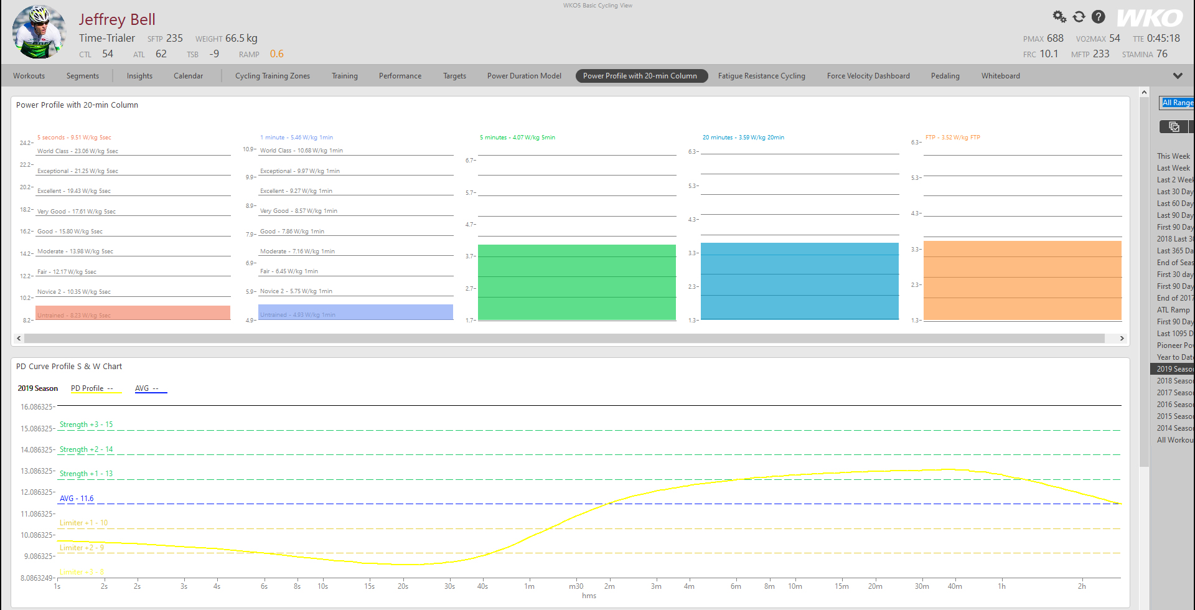The image size is (1195, 610).
Task: Select Last 30 Days range
Action: click(x=1175, y=192)
